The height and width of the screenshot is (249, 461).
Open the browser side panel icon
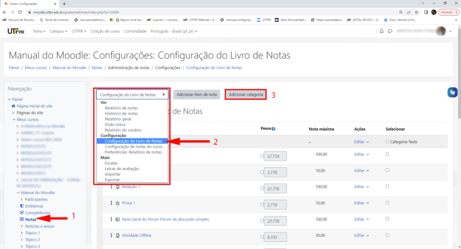[426, 12]
